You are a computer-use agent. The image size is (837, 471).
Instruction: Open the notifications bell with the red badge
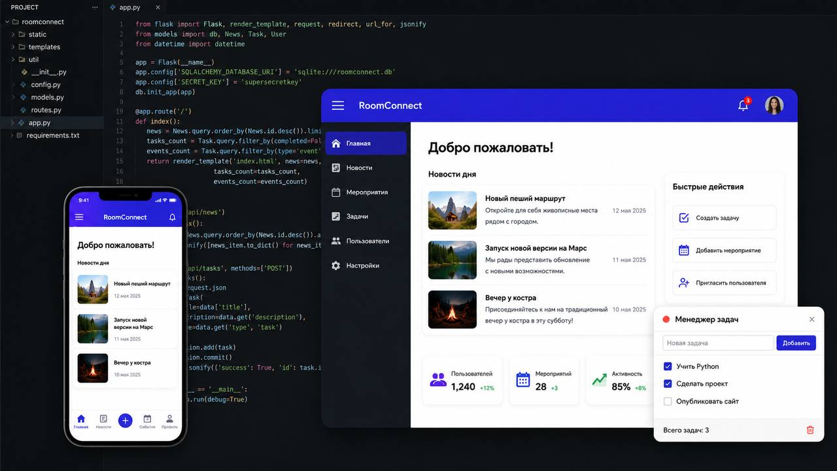[743, 105]
